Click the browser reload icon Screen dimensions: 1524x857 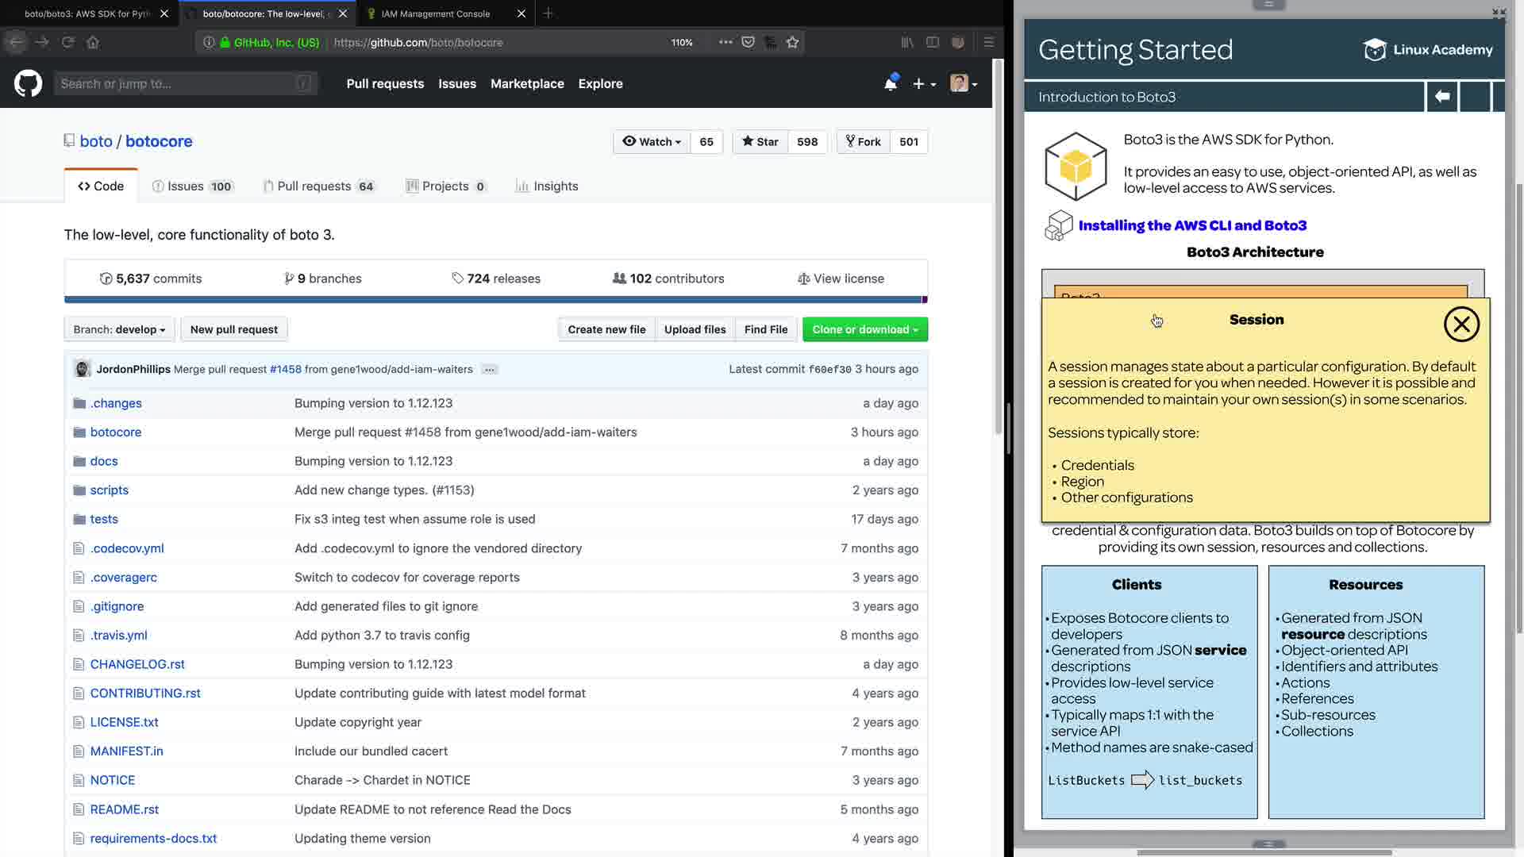tap(68, 42)
